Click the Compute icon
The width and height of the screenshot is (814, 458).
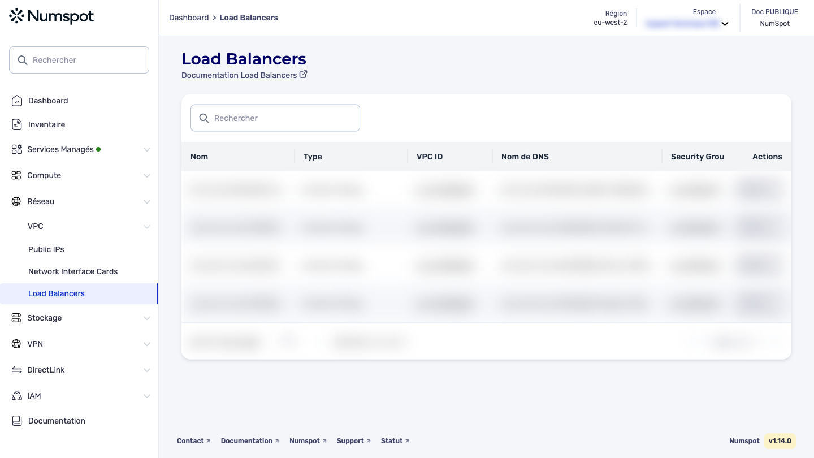click(16, 175)
